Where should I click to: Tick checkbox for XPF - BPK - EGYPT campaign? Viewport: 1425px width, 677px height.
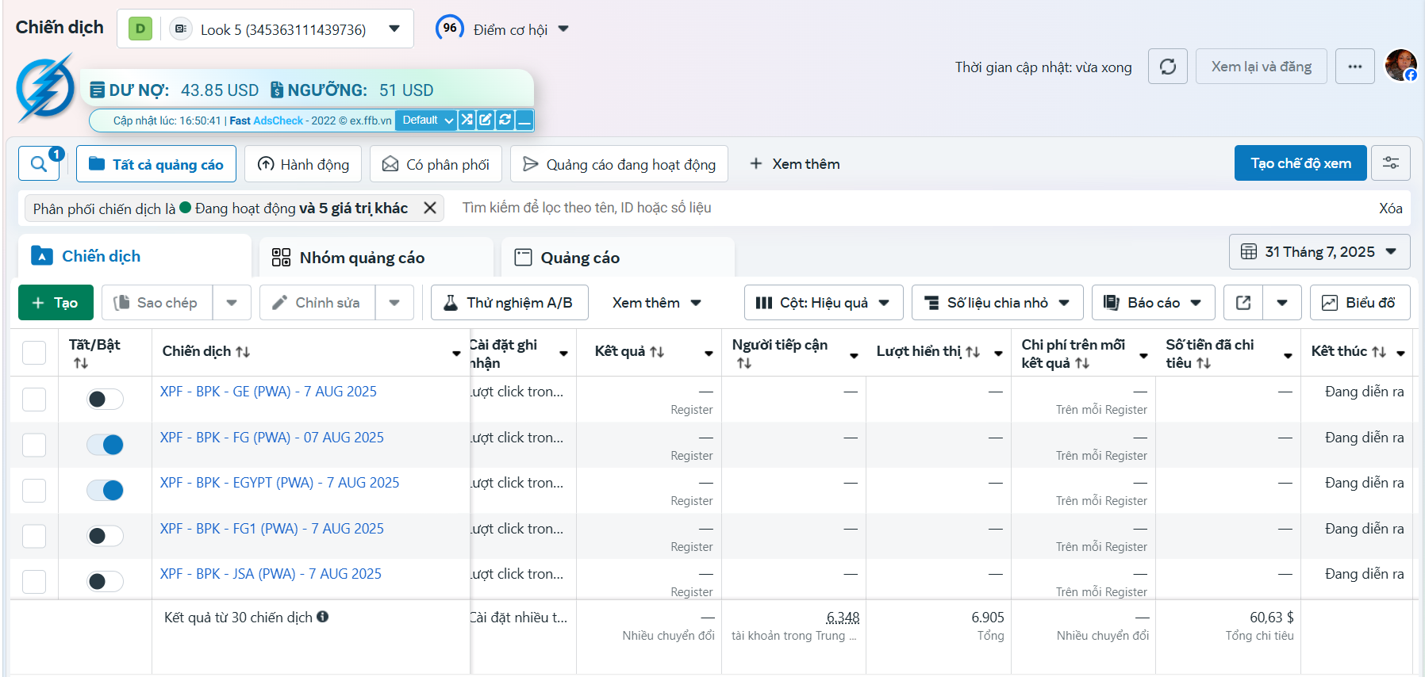(x=34, y=490)
